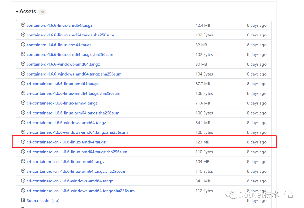Download cri-containerd-cni-1.6.6-linux-amd64.tar.gz
The height and width of the screenshot is (208, 304).
(x=66, y=142)
